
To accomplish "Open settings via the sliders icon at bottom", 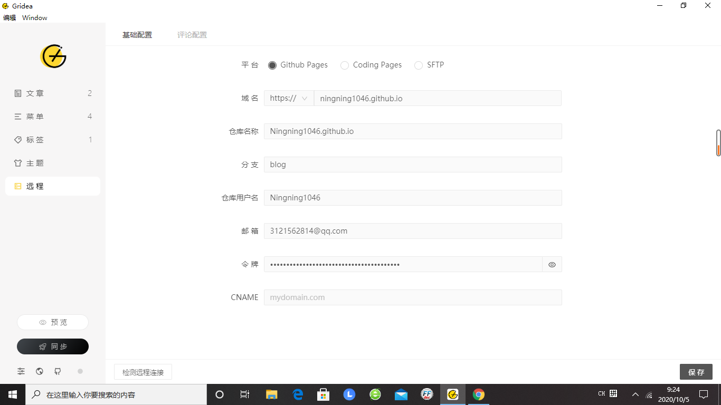I will point(21,371).
